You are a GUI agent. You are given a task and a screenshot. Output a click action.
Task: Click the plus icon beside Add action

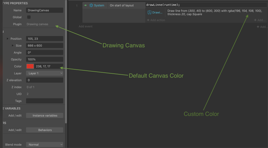click(148, 20)
